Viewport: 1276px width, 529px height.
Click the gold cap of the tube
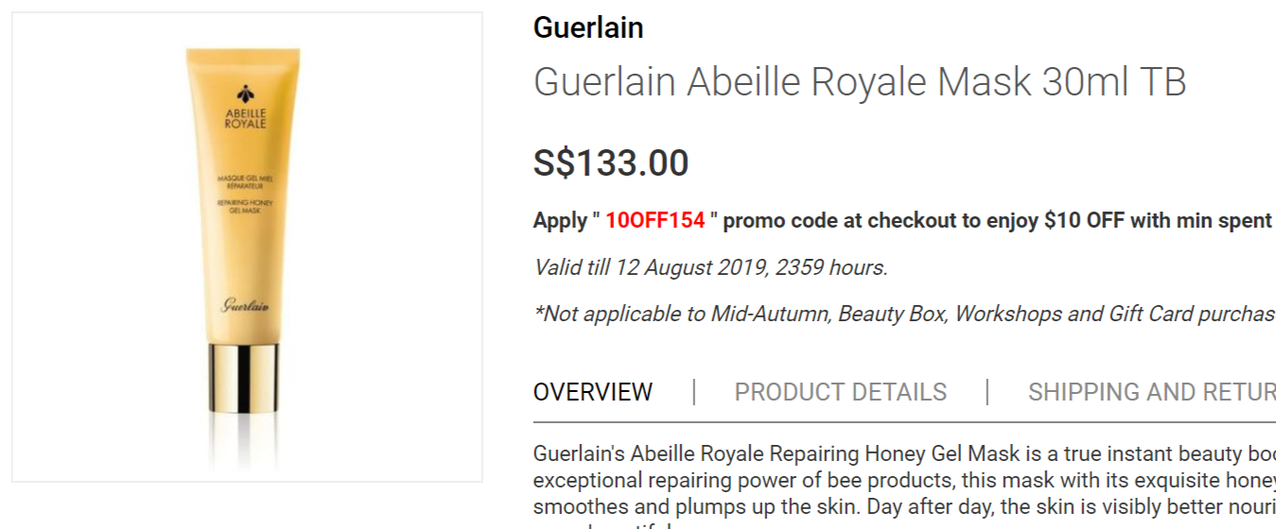[x=244, y=378]
